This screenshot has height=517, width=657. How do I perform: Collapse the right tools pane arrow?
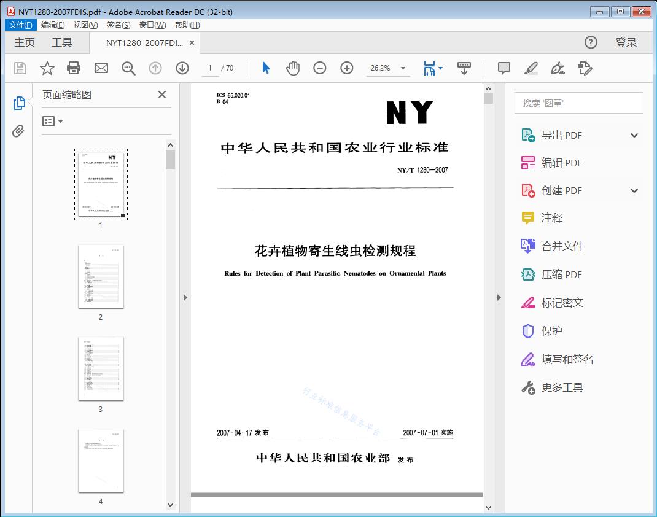[499, 298]
